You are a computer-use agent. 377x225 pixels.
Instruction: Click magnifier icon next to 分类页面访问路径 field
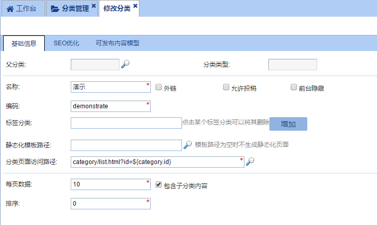point(250,161)
